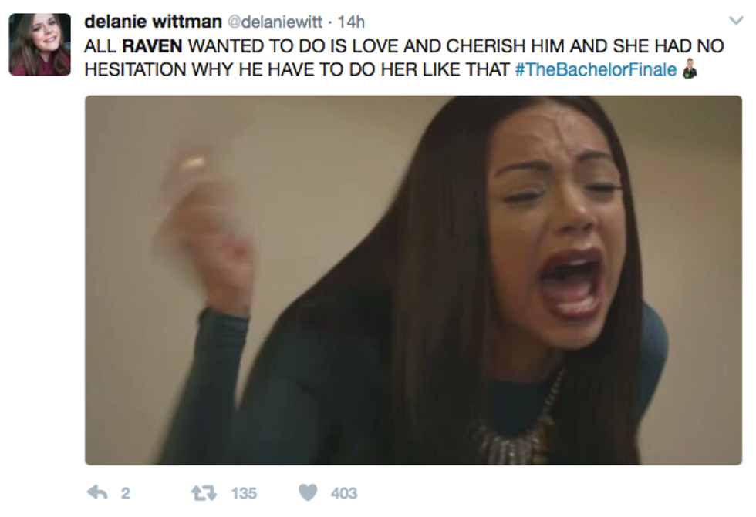Open tweet permalink via 14h timestamp
The width and height of the screenshot is (756, 517).
[x=351, y=22]
